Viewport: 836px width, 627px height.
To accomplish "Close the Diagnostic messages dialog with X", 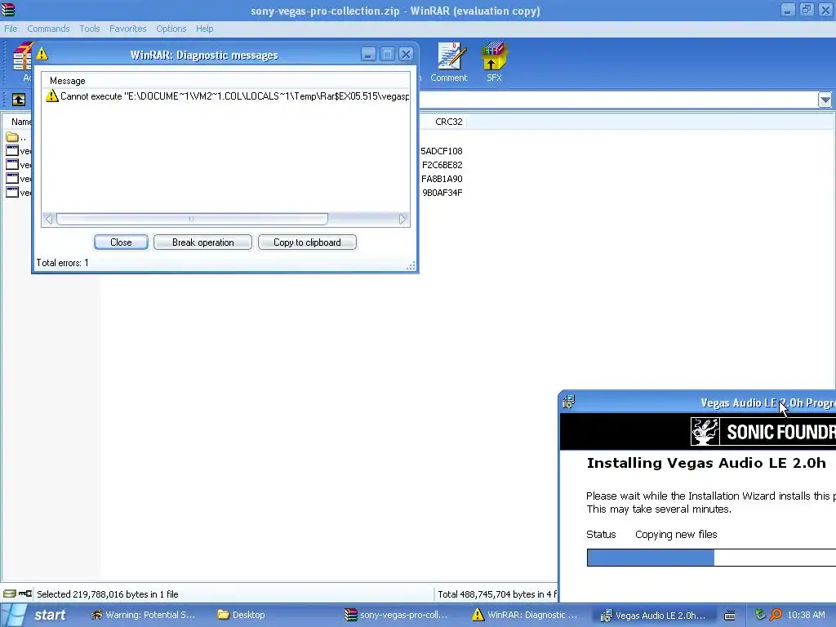I will 406,54.
